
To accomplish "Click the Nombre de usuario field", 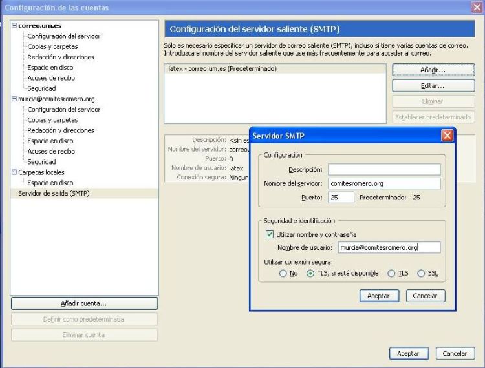I will 389,247.
